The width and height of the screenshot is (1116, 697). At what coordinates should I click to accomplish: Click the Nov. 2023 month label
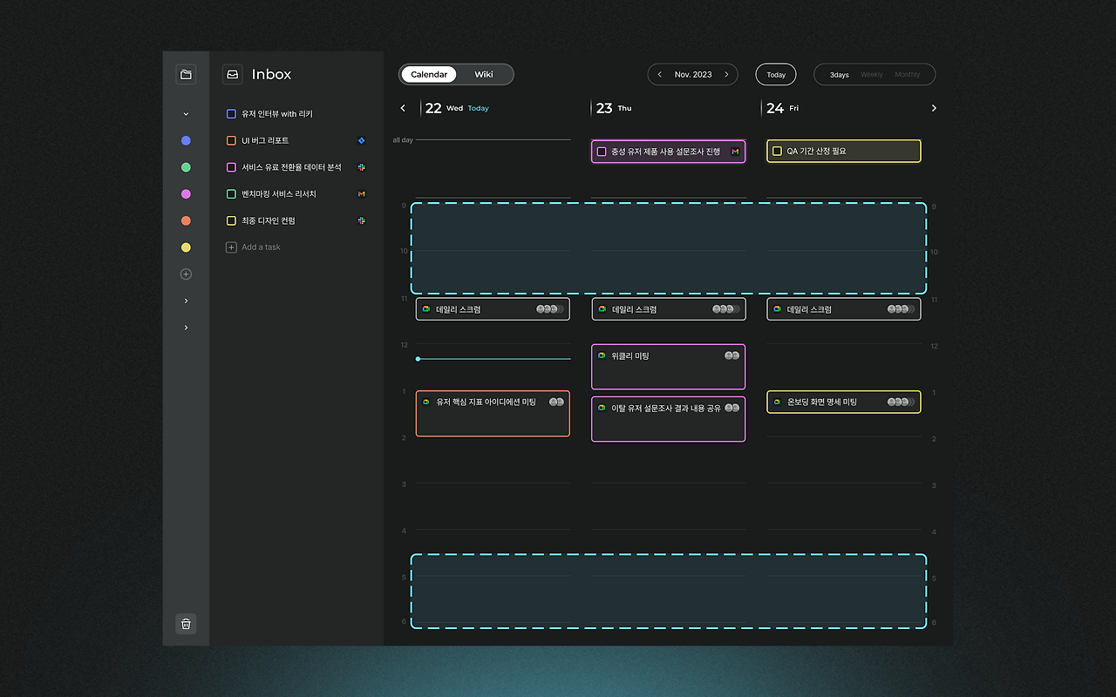pos(693,75)
